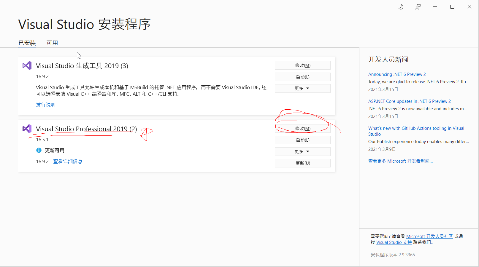Open the 发行说明 link
The width and height of the screenshot is (479, 267).
pyautogui.click(x=46, y=105)
